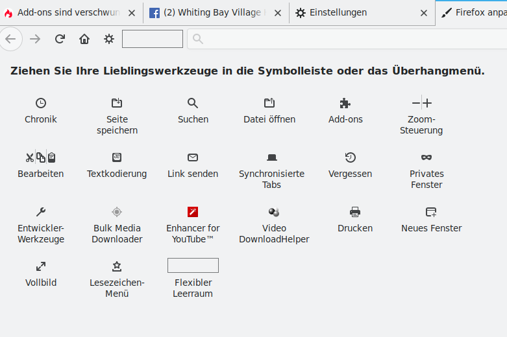Click the home button in toolbar
This screenshot has width=507, height=337.
coord(84,39)
